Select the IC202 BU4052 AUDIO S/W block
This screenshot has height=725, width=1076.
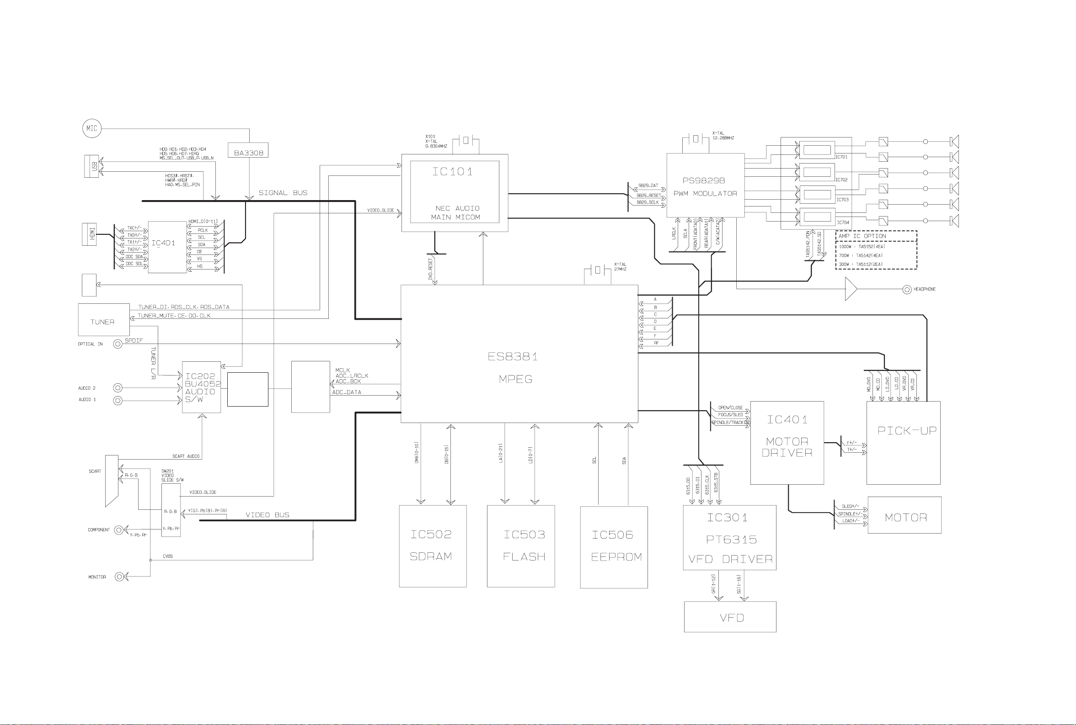[x=201, y=387]
